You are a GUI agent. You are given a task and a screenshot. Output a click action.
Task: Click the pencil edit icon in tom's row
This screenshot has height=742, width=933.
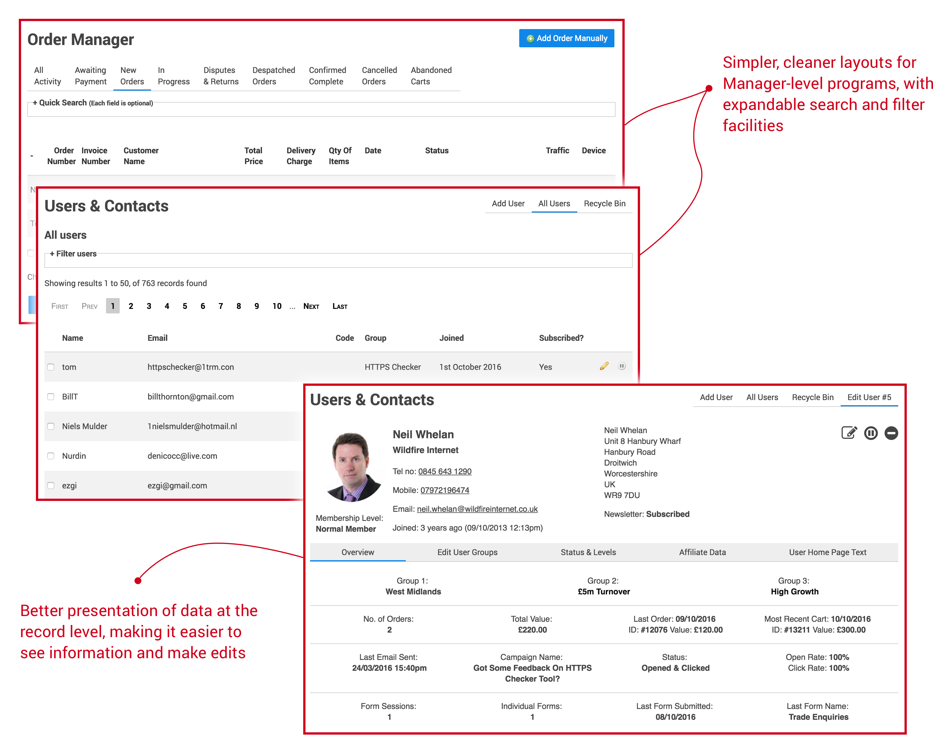coord(604,366)
